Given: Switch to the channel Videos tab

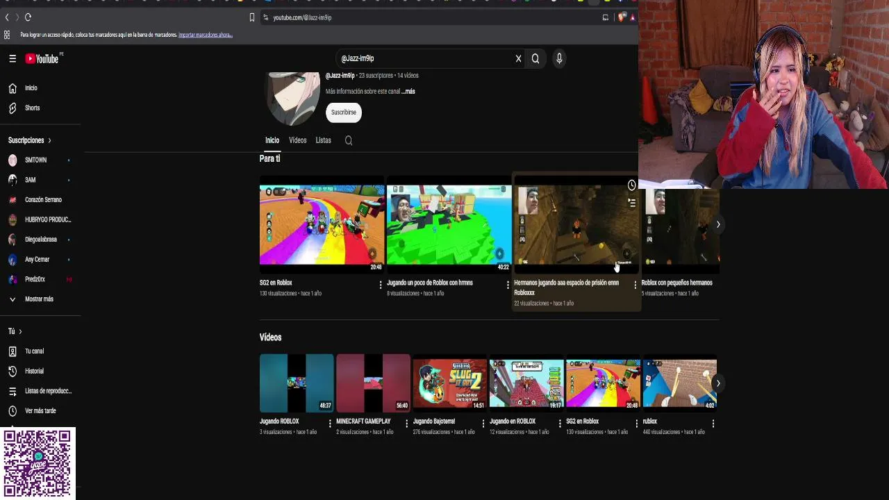Looking at the screenshot, I should coord(297,140).
